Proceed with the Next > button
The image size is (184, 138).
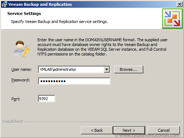(129, 130)
